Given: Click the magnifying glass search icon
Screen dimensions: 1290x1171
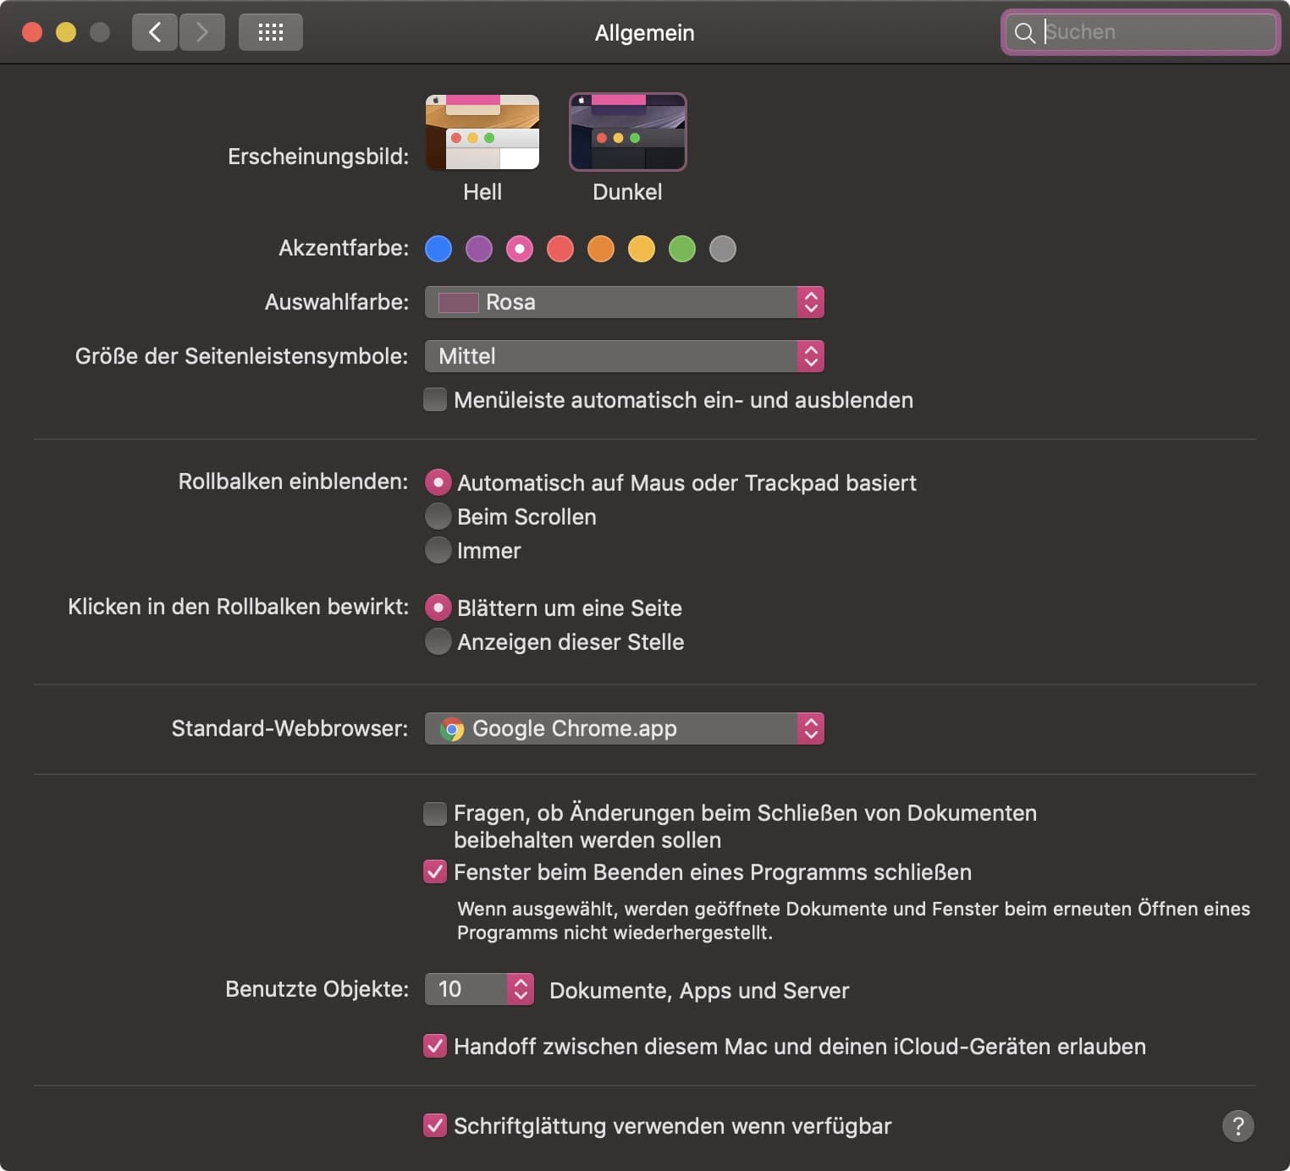Looking at the screenshot, I should [1024, 33].
